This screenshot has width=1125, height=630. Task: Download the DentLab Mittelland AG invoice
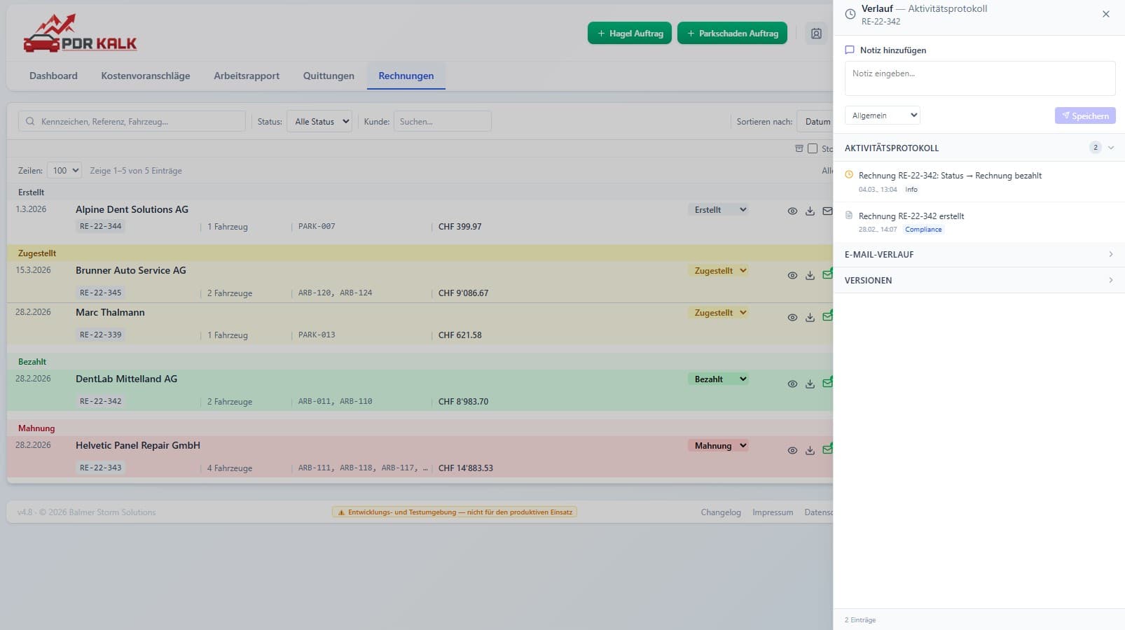[810, 384]
